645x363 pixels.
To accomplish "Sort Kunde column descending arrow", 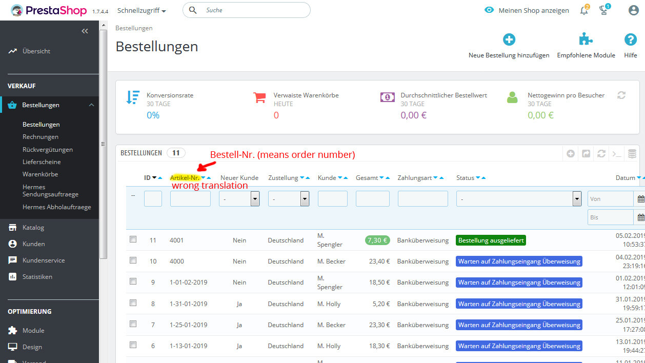I will pyautogui.click(x=339, y=178).
